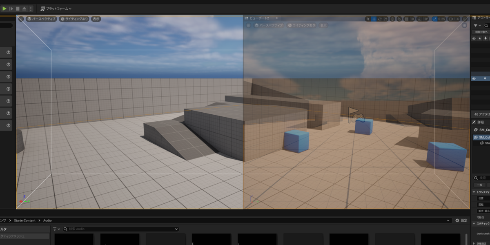Viewport: 490px width, 245px height.
Task: Click the 制御対象外 filter chip
Action: [x=481, y=32]
